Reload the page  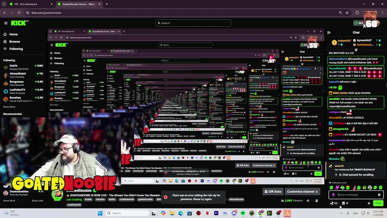[x=19, y=13]
